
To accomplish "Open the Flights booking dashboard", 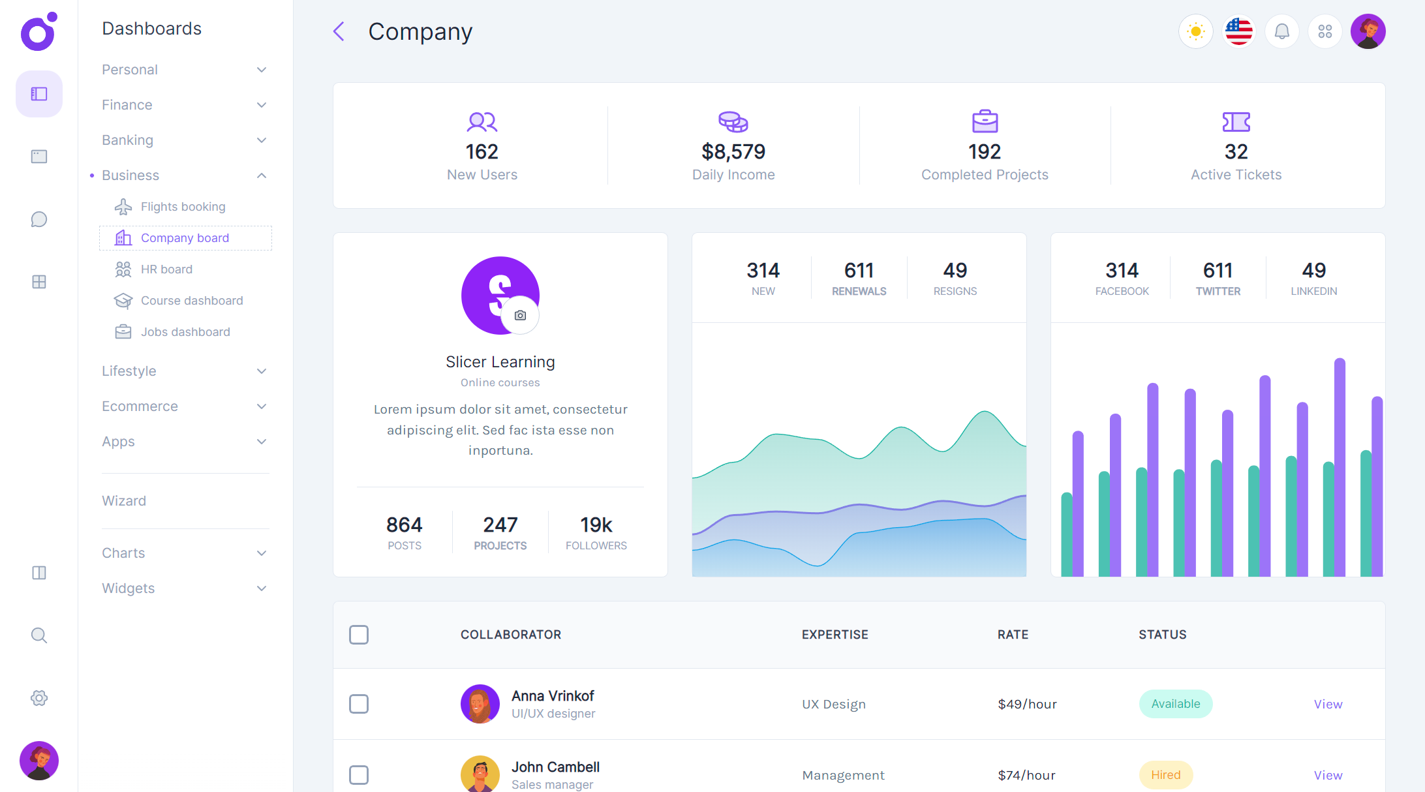I will coord(183,206).
